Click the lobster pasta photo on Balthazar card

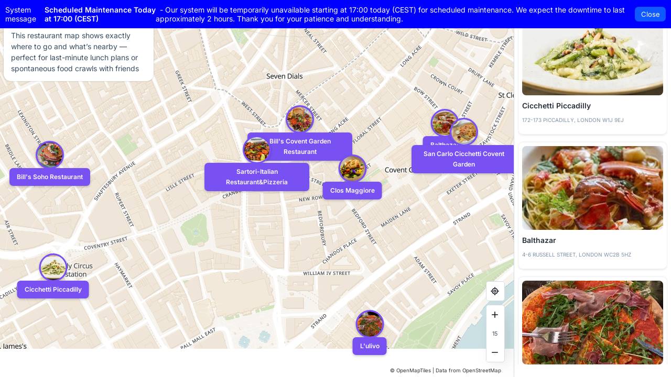(592, 187)
